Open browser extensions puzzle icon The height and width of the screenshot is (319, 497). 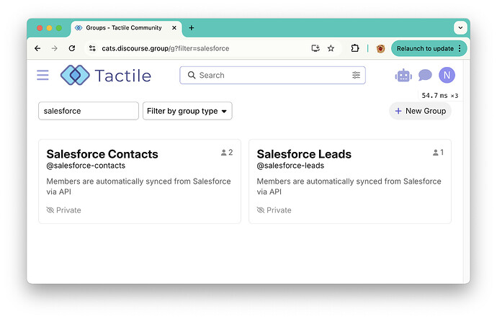(355, 48)
